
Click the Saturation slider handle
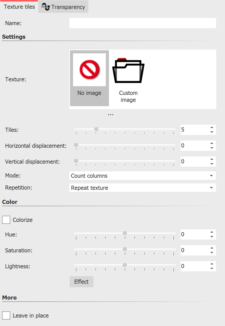click(x=125, y=249)
